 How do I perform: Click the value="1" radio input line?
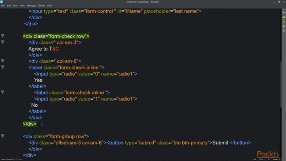pos(86,99)
